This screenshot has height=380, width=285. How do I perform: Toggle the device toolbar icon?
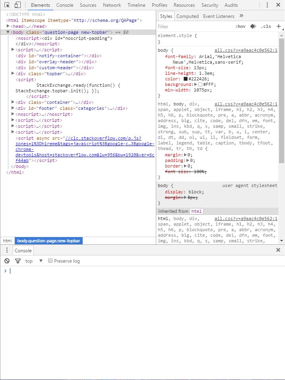(17, 5)
